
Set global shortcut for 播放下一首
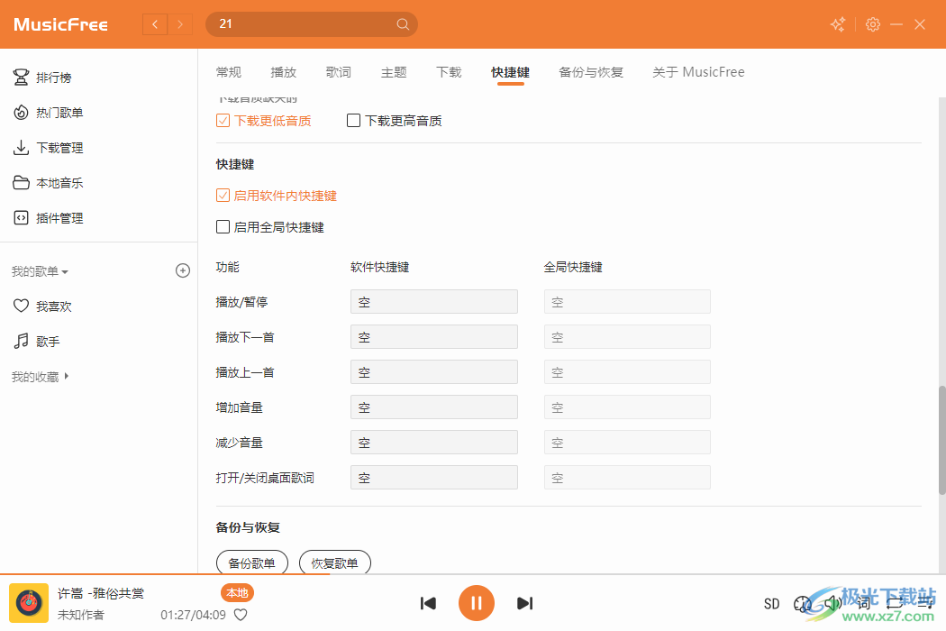point(627,336)
